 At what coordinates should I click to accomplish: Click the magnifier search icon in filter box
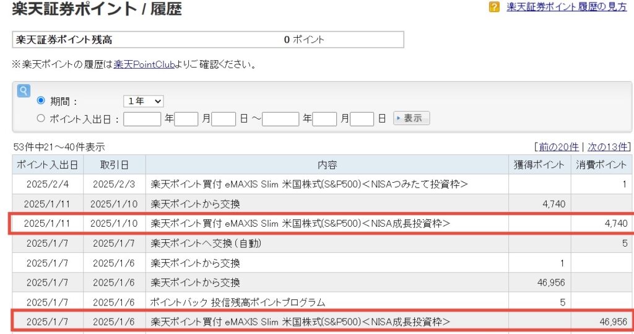24,90
